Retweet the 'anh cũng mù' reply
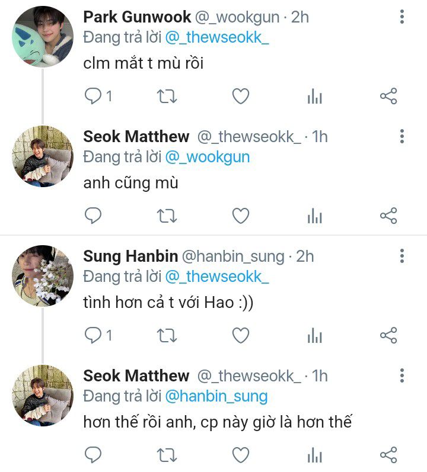427x472 pixels. pyautogui.click(x=167, y=216)
